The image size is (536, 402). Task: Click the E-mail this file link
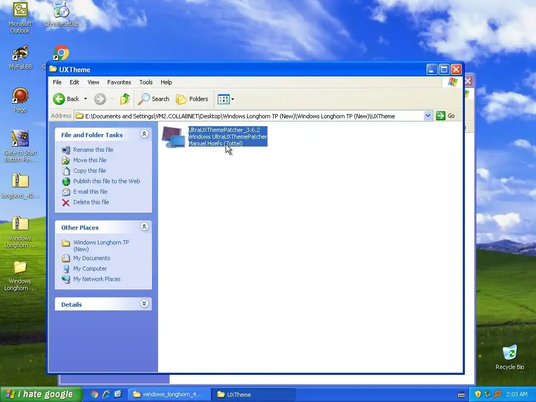[90, 192]
